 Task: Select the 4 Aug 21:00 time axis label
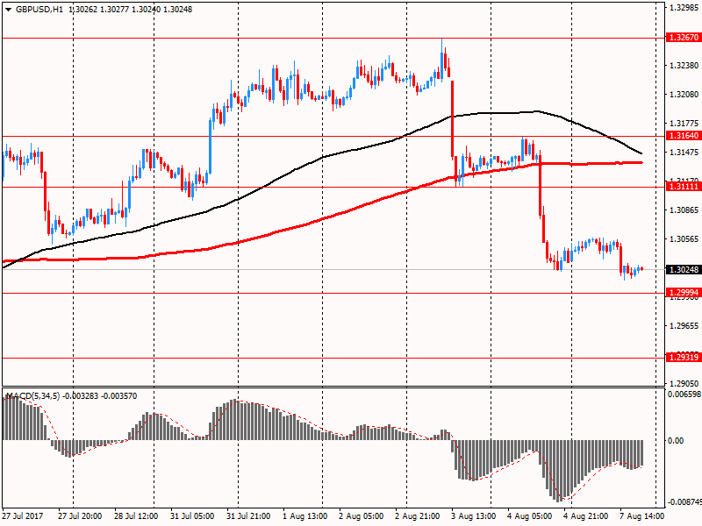pyautogui.click(x=586, y=515)
